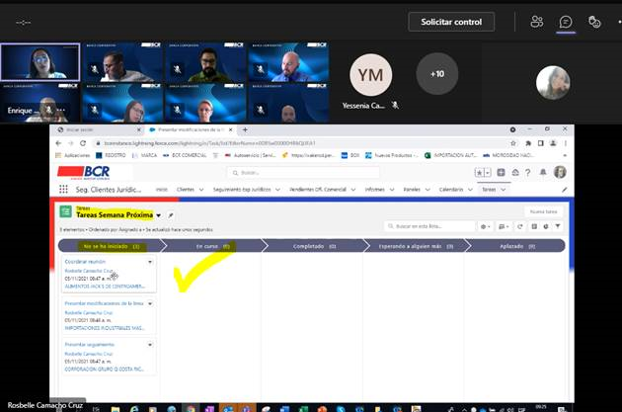Open Internet Explorer from the taskbar
This screenshot has height=412, width=622.
tap(133, 409)
